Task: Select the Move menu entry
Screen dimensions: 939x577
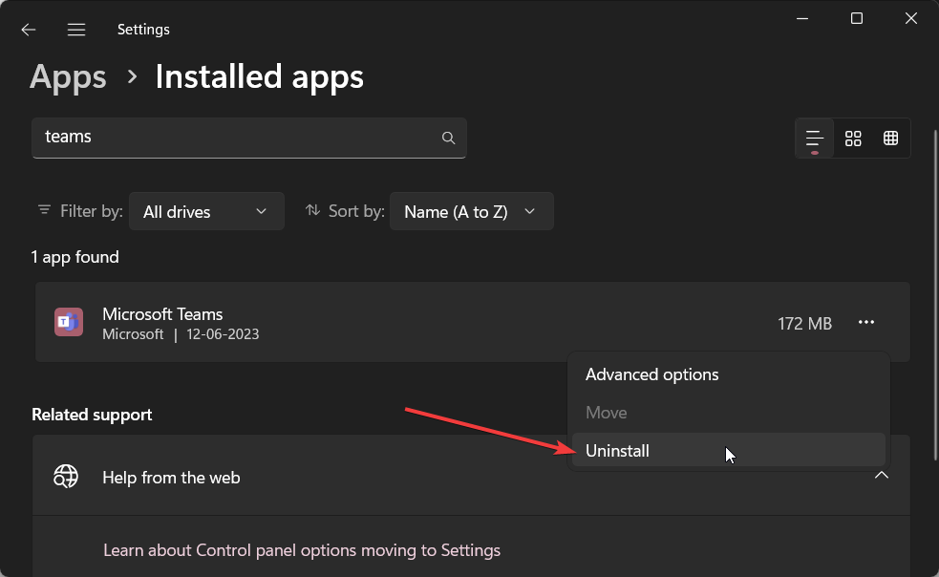Action: click(728, 413)
